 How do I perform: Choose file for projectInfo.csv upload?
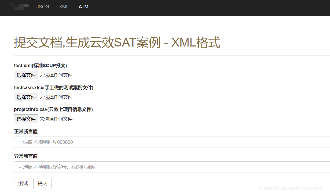point(26,119)
